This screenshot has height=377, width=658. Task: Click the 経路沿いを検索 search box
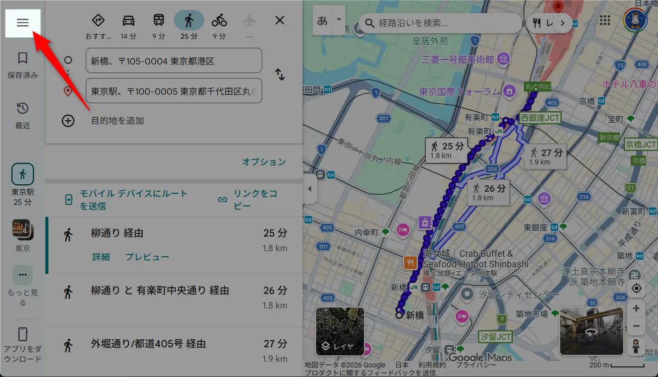440,23
